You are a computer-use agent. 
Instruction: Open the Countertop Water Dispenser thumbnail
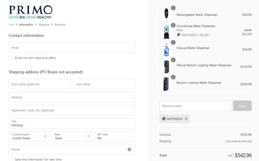166,32
